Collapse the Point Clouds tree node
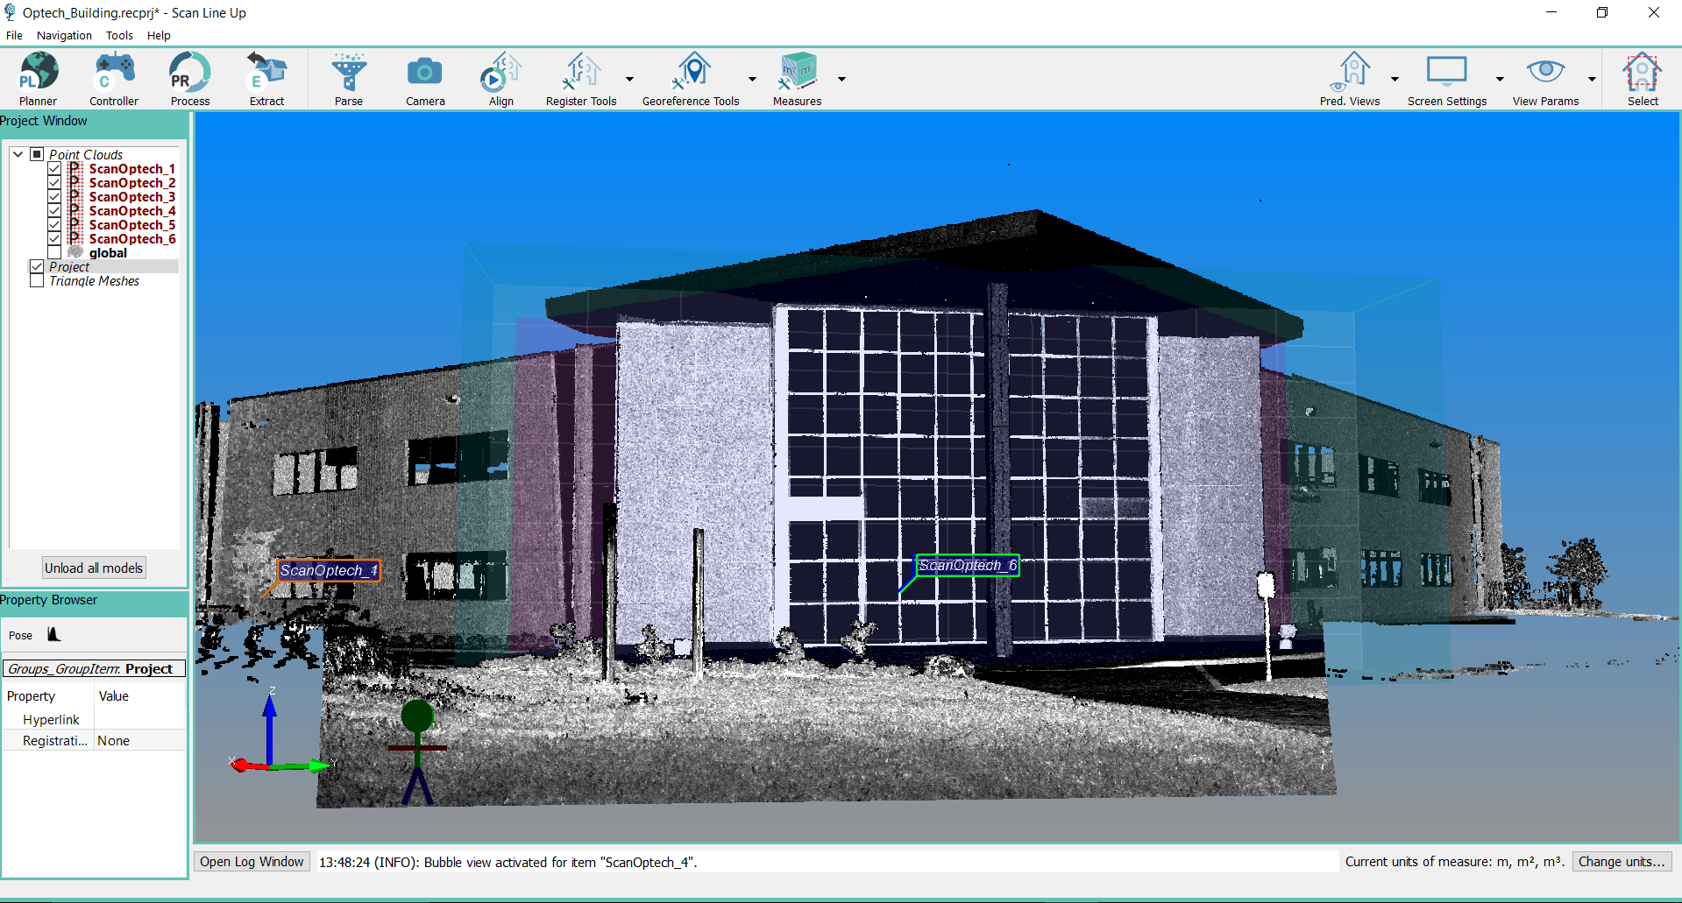1682x903 pixels. coord(18,154)
